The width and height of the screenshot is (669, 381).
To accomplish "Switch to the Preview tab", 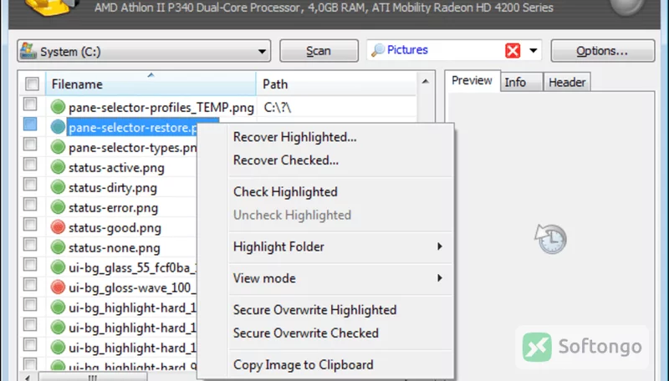I will pyautogui.click(x=472, y=80).
